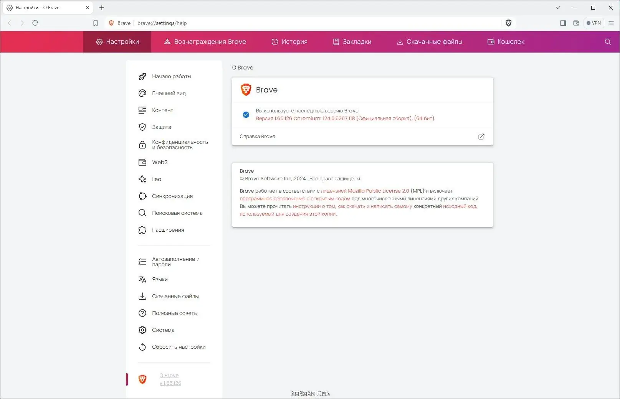Click the VPN button
Viewport: 620px width, 399px height.
594,23
